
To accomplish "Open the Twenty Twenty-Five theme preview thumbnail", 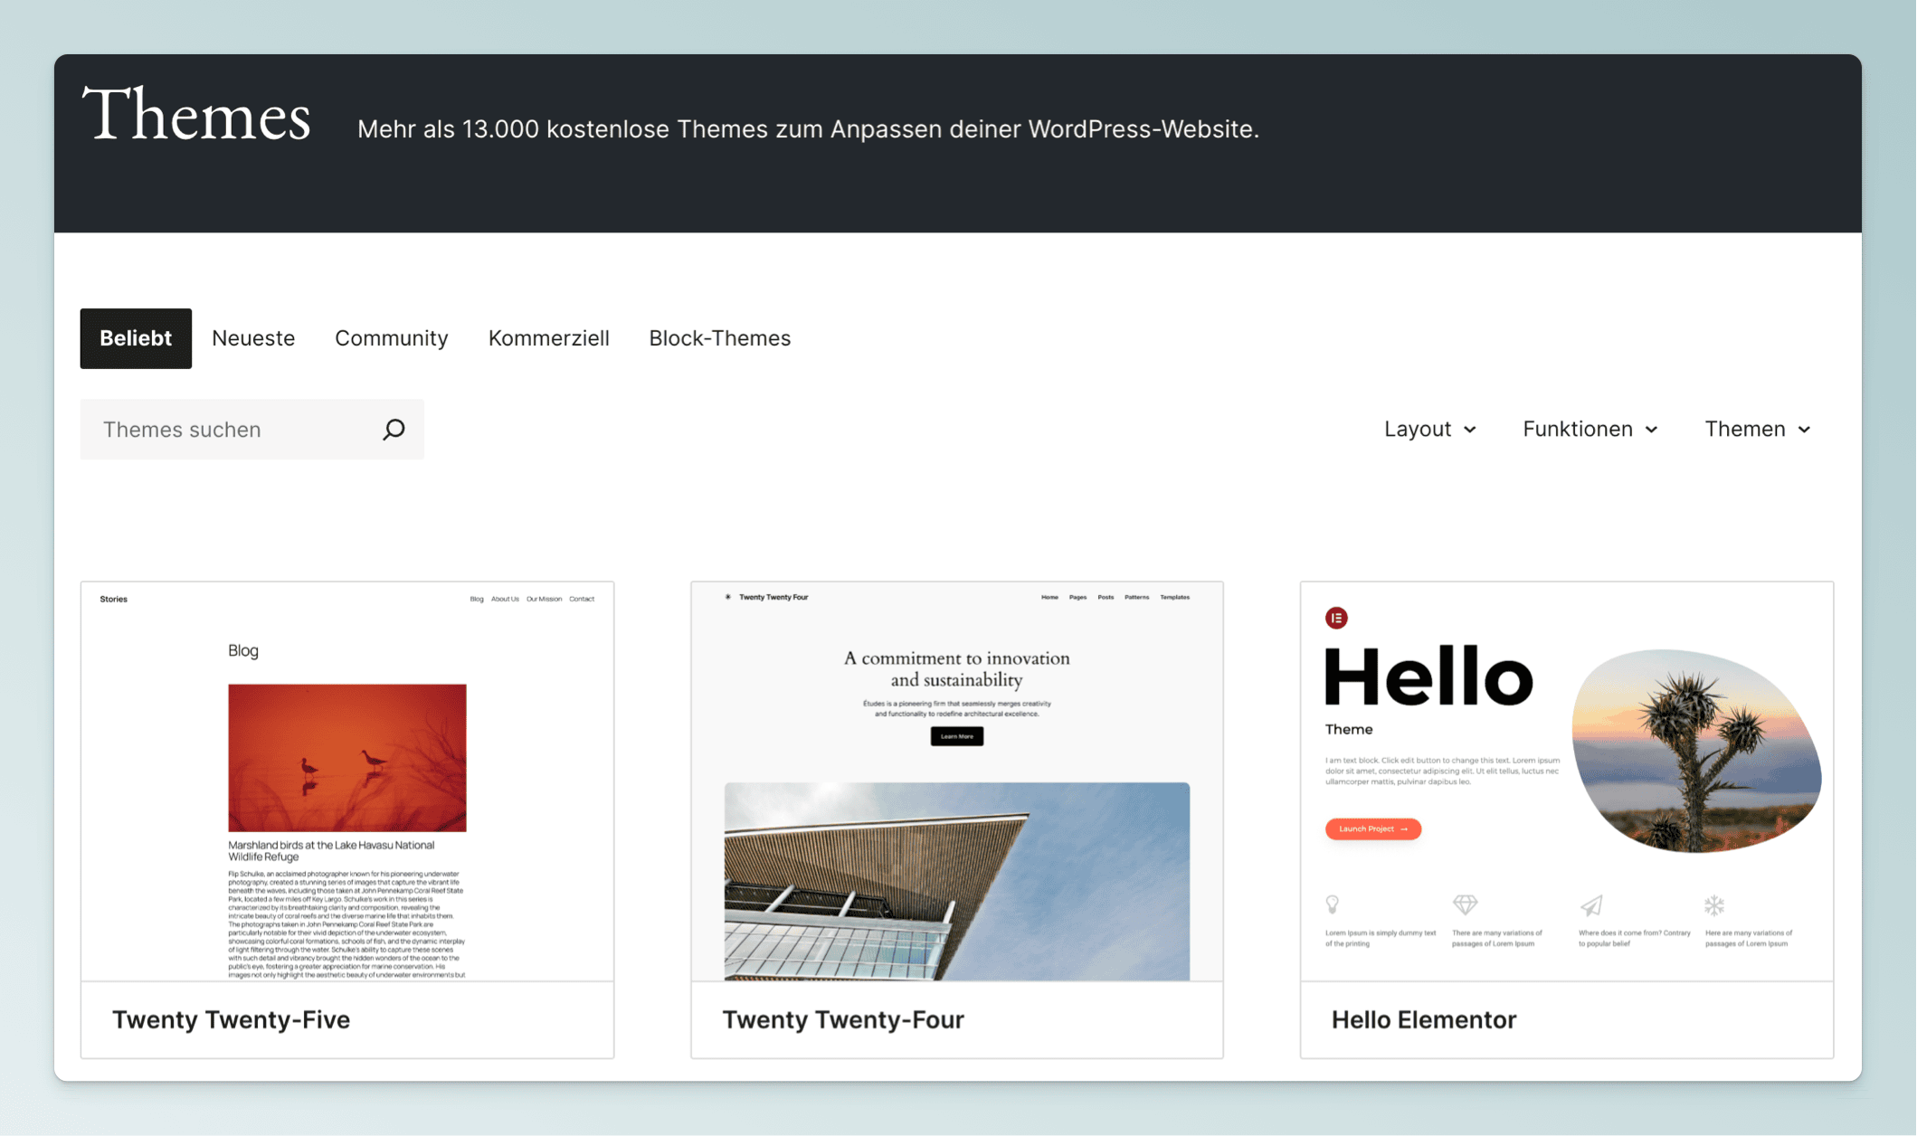I will (347, 781).
